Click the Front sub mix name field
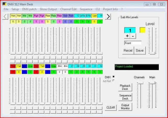This screenshot has width=168, height=118. click(x=133, y=43)
